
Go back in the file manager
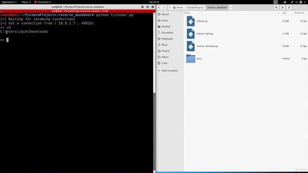tap(159, 8)
